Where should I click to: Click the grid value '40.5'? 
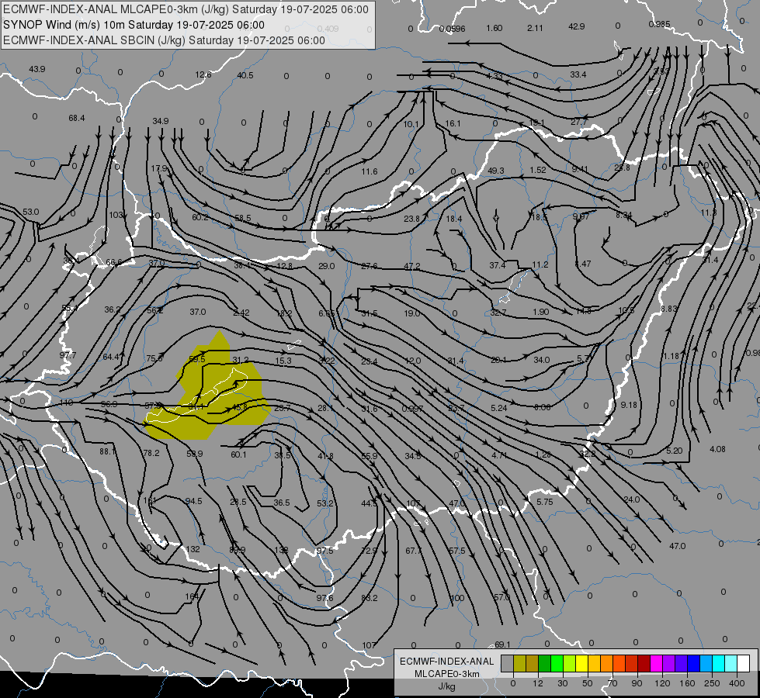coord(245,75)
